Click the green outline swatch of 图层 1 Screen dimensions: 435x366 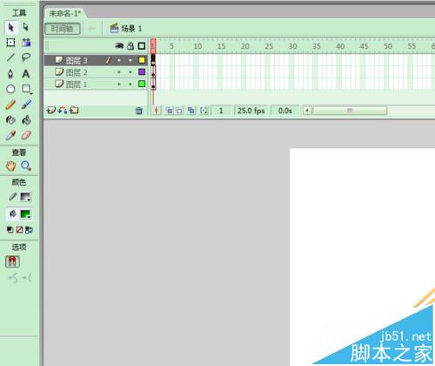click(142, 84)
